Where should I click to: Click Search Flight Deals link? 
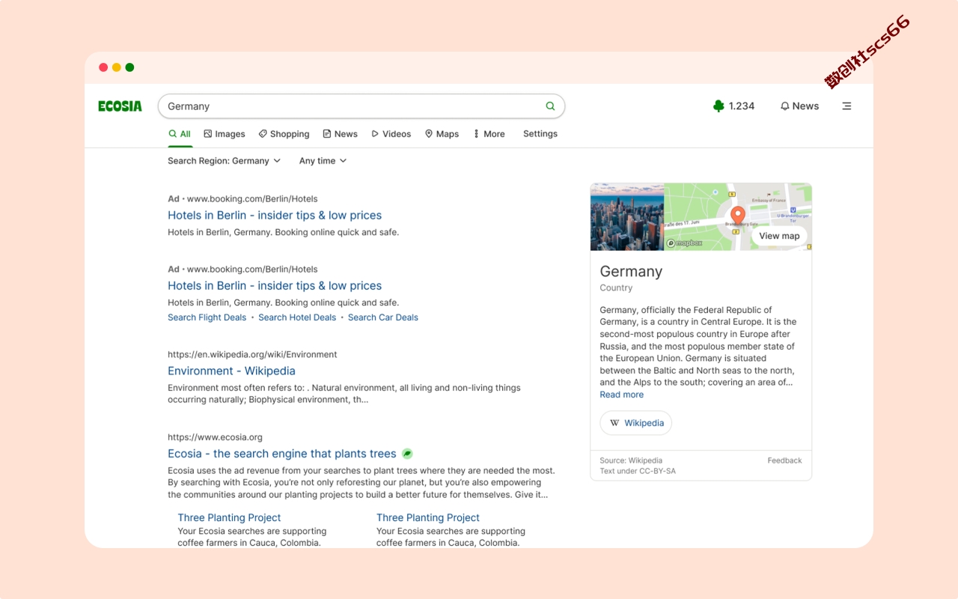click(x=207, y=317)
